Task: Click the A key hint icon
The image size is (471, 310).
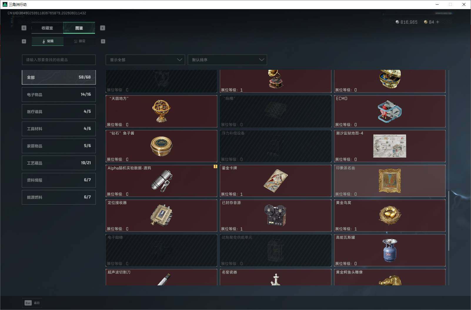Action: pos(24,41)
